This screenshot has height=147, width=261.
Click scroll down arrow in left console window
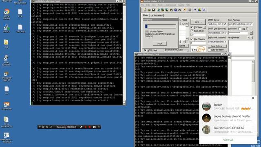coord(124,103)
